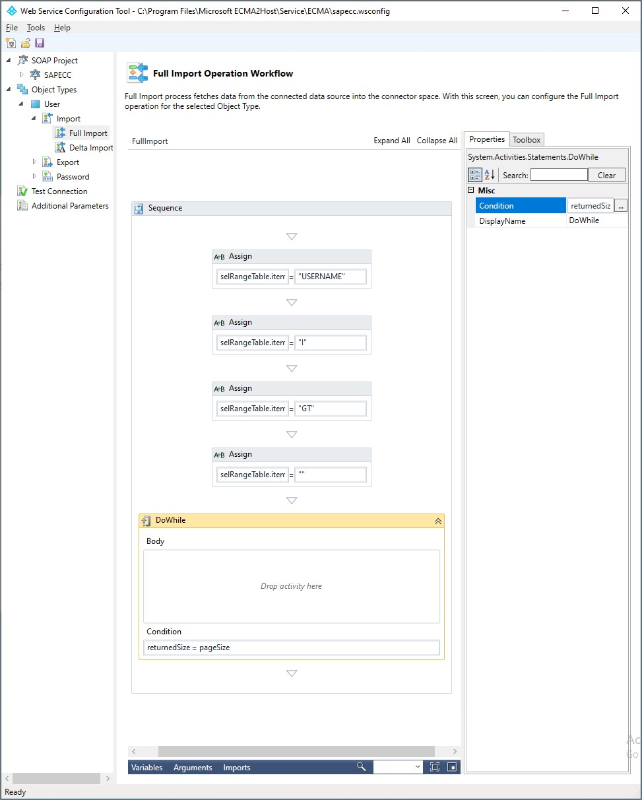Toggle the overview minimap icon
Screen dimensions: 642x800
coord(452,767)
